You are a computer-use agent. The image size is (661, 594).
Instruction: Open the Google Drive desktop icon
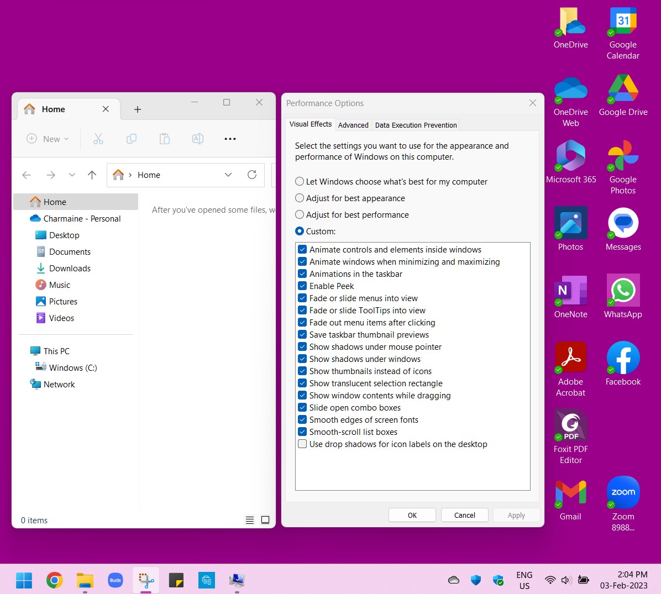point(623,95)
